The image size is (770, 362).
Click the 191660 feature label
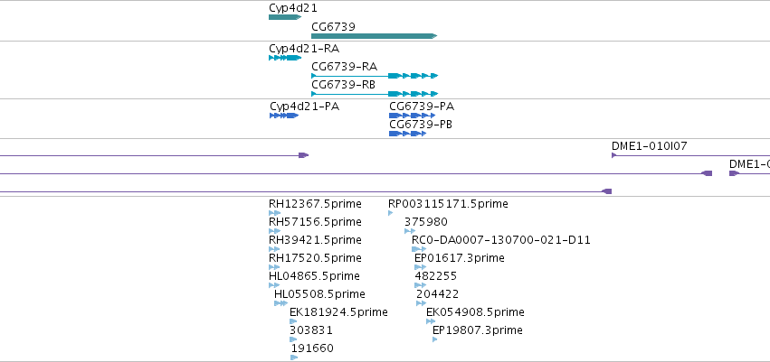[x=312, y=348]
